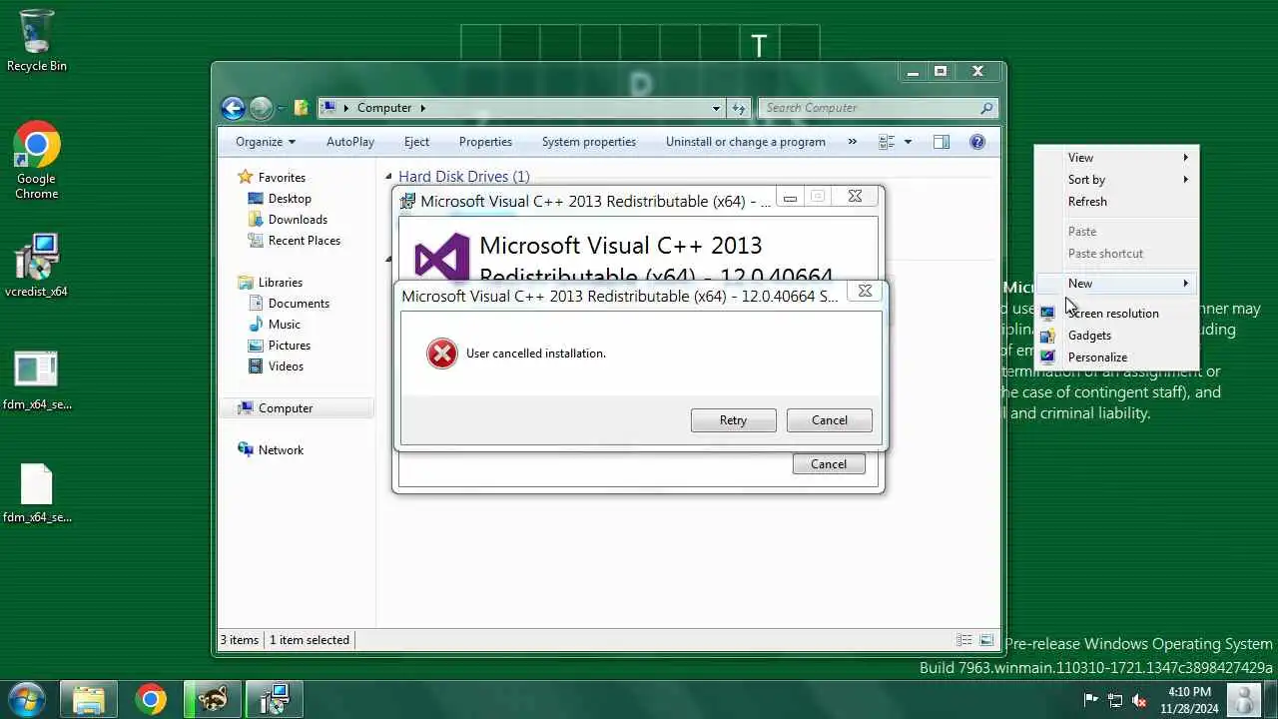Open the Recycle Bin desktop icon
This screenshot has width=1278, height=719.
click(x=36, y=40)
